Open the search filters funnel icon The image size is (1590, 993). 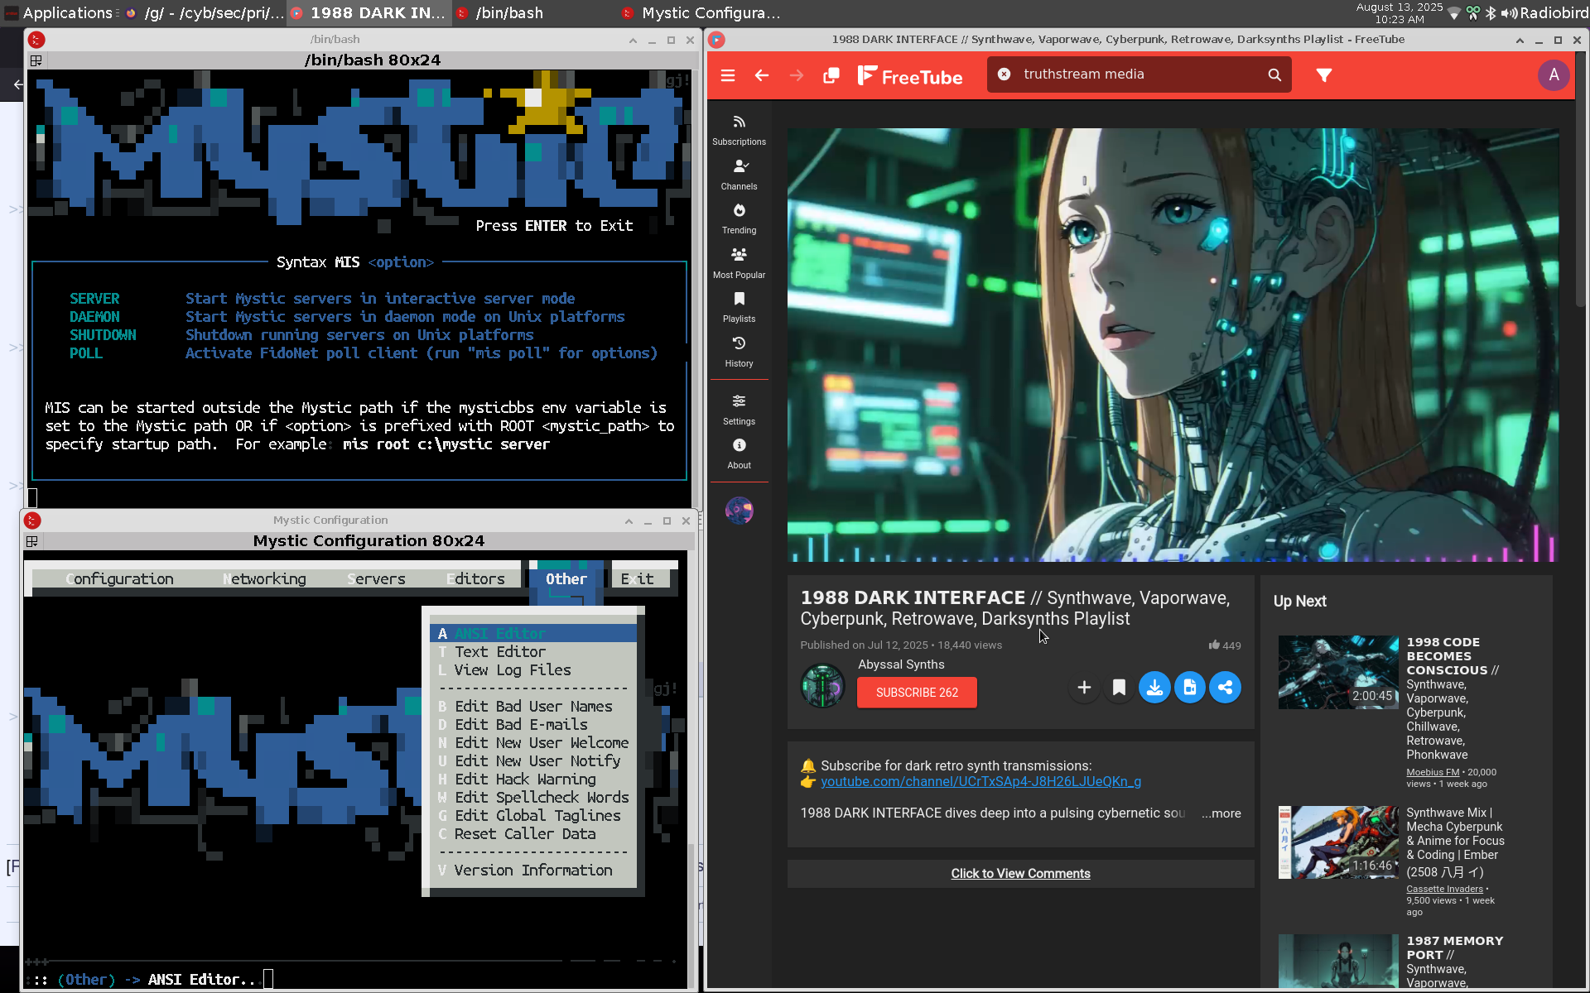click(x=1323, y=75)
